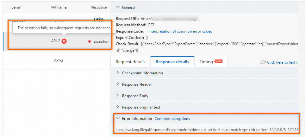Image resolution: width=305 pixels, height=137 pixels.
Task: Click the red error icon beside API-2
Action: click(x=64, y=41)
